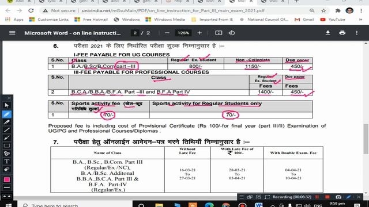Open the Windows bookmark

click(x=127, y=20)
